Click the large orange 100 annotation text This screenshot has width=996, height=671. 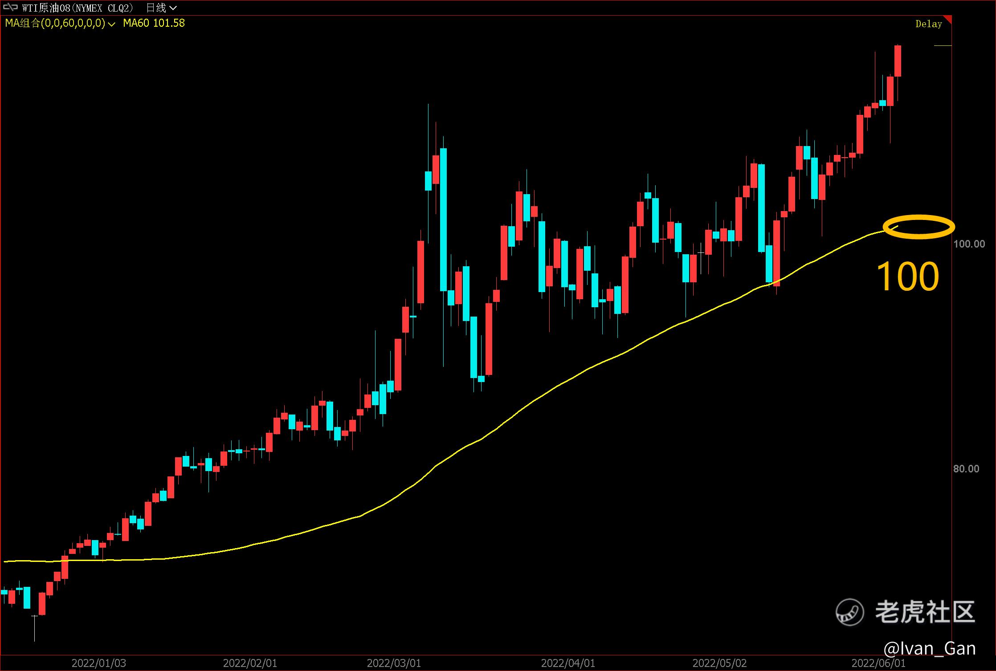(907, 277)
